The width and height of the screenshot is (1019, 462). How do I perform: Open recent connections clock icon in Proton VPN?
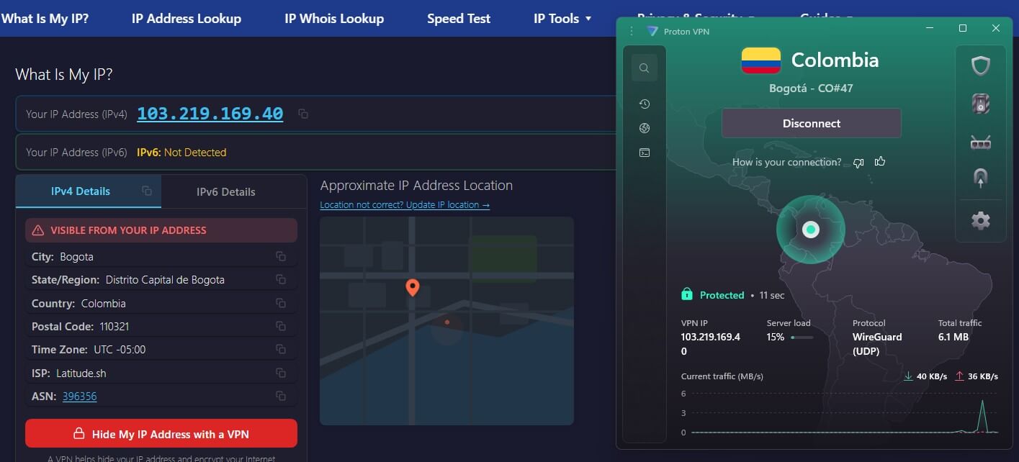pos(645,104)
